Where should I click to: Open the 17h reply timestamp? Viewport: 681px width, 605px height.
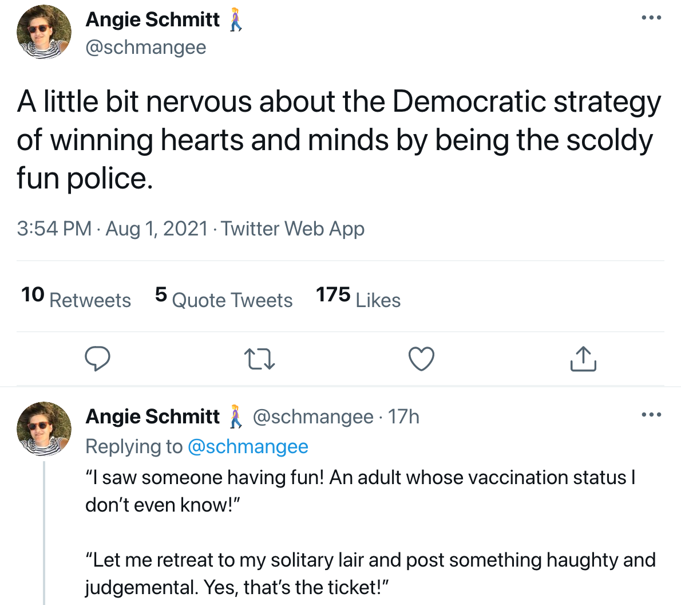[403, 417]
